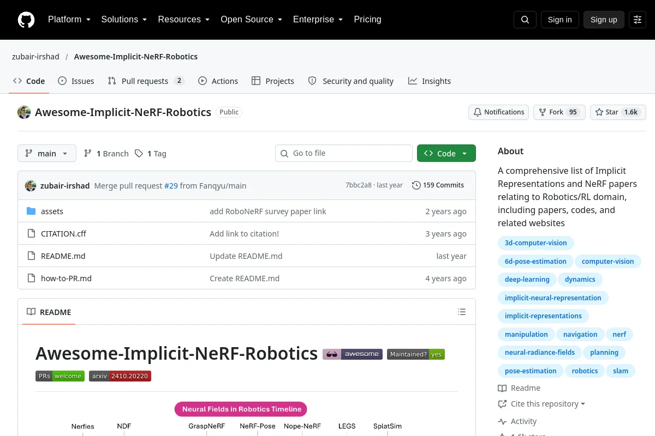Click the PRs welcome badge
655x436 pixels.
(x=60, y=376)
